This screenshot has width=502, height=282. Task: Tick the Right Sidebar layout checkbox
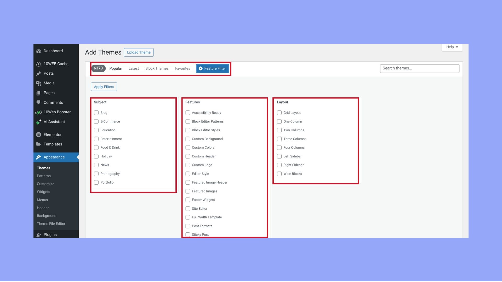tap(279, 165)
